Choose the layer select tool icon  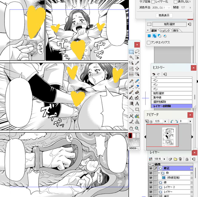point(131,63)
